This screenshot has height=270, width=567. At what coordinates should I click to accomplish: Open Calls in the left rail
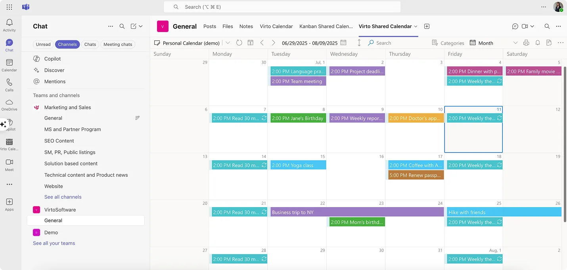pyautogui.click(x=10, y=85)
